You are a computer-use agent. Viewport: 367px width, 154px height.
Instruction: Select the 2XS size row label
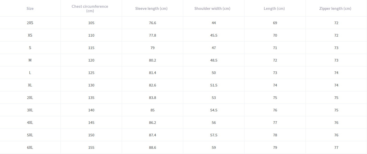tap(30, 23)
